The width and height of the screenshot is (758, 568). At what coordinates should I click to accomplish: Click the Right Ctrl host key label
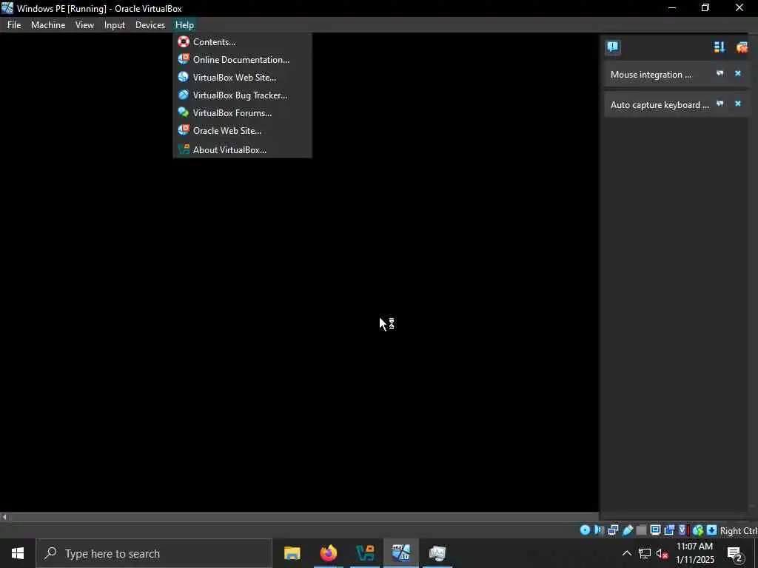(x=739, y=531)
